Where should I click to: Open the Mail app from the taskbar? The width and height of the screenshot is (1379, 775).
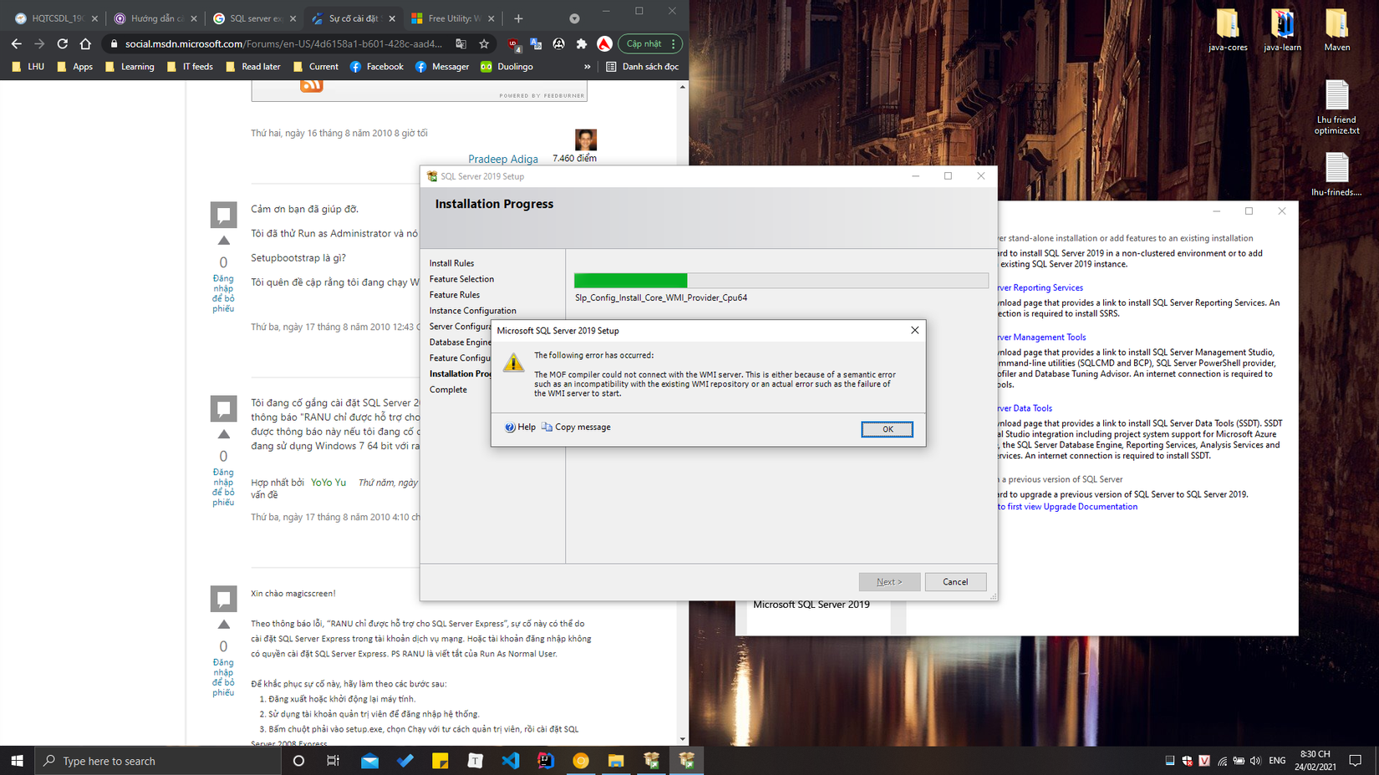coord(369,761)
